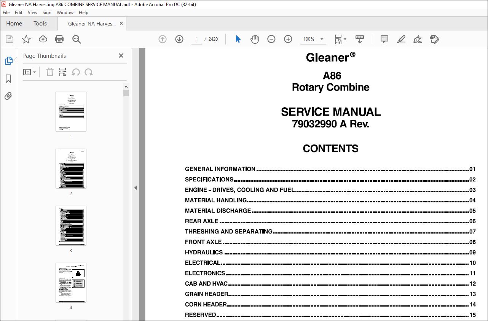Screen dimensions: 488x321
Task: Zoom out with the minus icon
Action: click(x=271, y=39)
